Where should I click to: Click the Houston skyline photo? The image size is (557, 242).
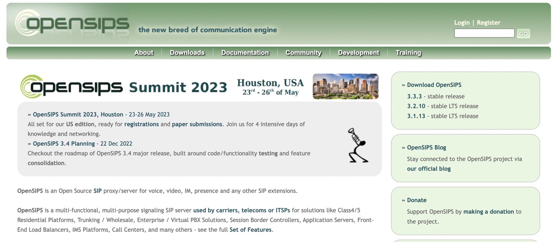click(x=346, y=86)
